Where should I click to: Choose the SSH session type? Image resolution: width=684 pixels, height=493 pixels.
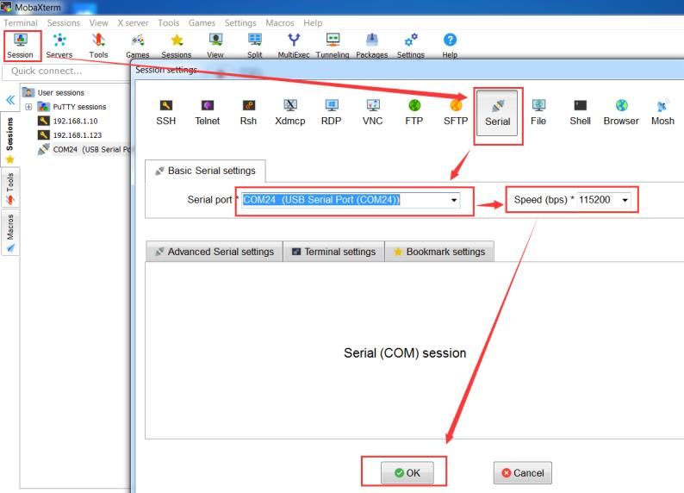point(165,112)
